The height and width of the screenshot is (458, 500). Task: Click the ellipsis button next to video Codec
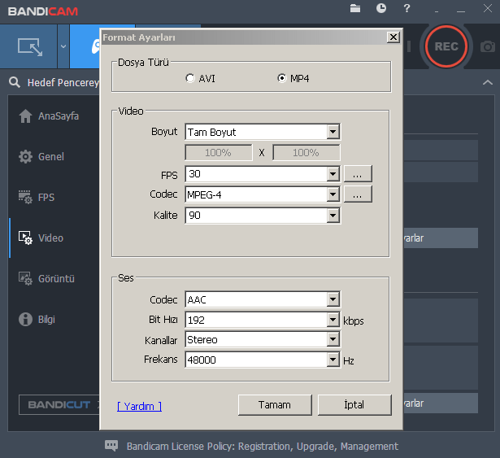[x=358, y=194]
